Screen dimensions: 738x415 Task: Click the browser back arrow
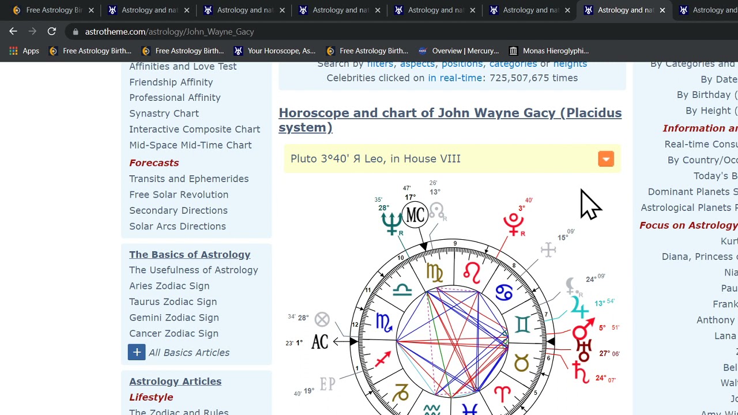click(x=13, y=32)
